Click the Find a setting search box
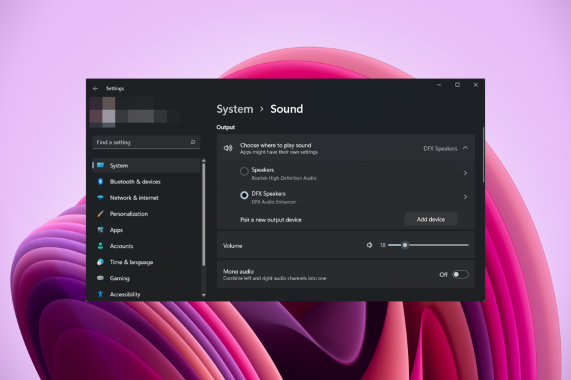Image resolution: width=571 pixels, height=380 pixels. tap(146, 142)
